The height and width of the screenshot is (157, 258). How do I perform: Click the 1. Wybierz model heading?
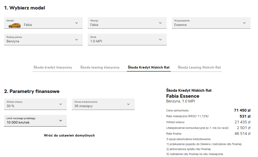pyautogui.click(x=24, y=8)
